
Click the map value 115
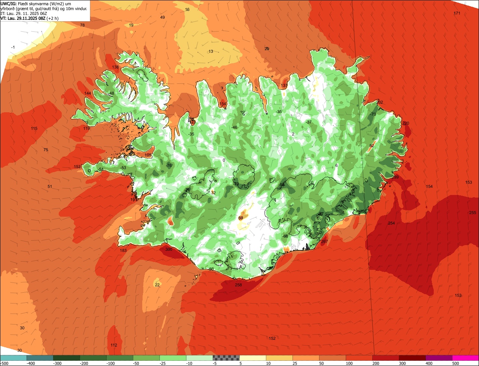click(34, 128)
